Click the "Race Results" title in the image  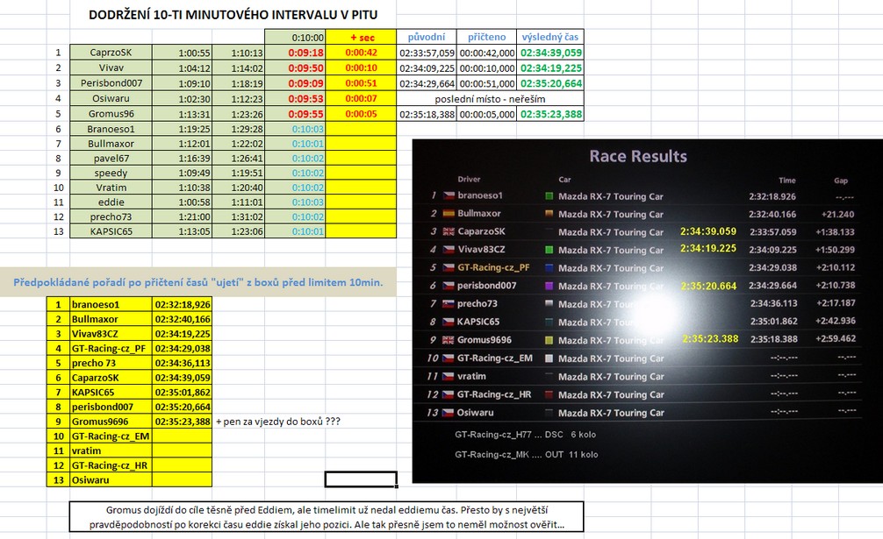(x=638, y=157)
